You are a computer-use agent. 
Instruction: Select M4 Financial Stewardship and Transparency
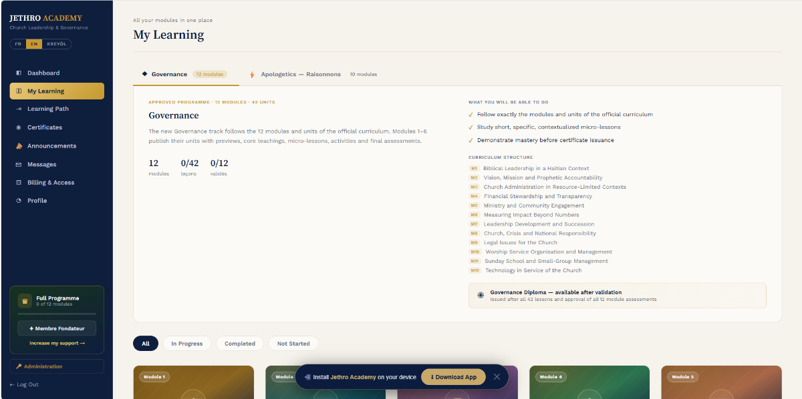(x=531, y=196)
